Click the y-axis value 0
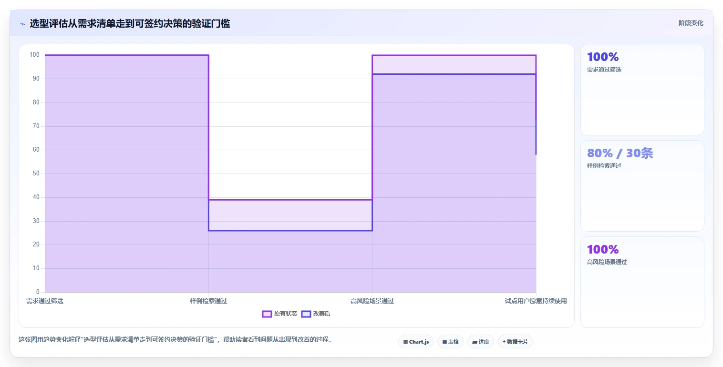 click(38, 292)
